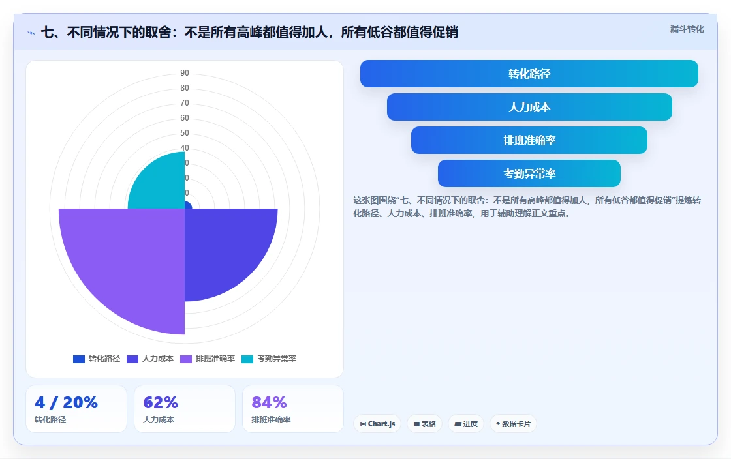The image size is (731, 459).
Task: Click the small icon inside 进度 chip
Action: point(458,424)
